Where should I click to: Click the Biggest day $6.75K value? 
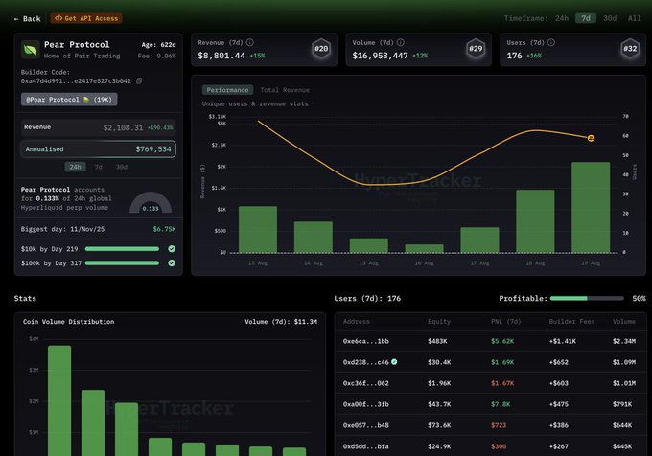[164, 229]
